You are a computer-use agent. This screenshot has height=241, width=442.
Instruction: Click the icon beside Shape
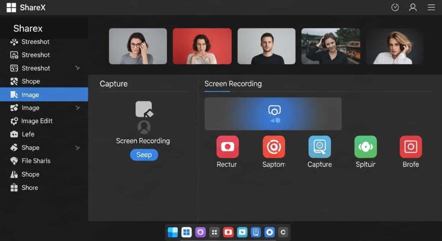point(14,147)
